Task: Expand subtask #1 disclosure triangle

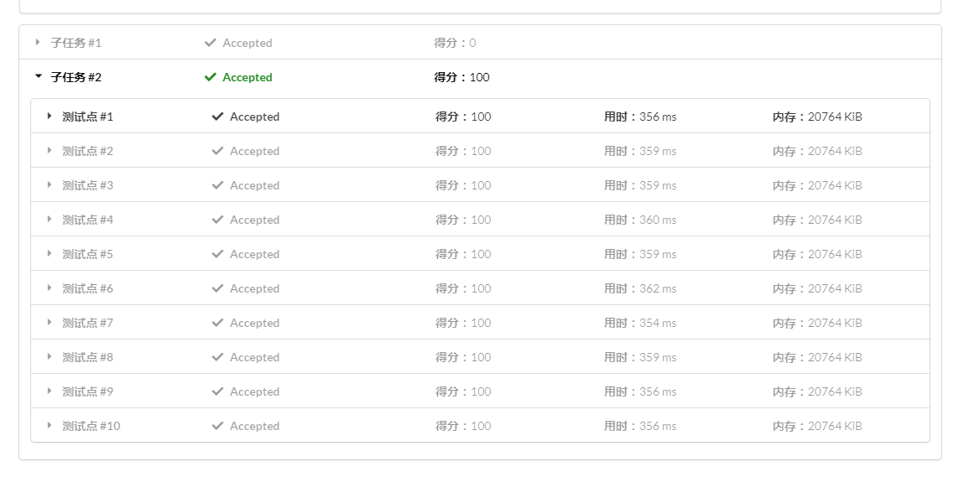Action: (38, 43)
